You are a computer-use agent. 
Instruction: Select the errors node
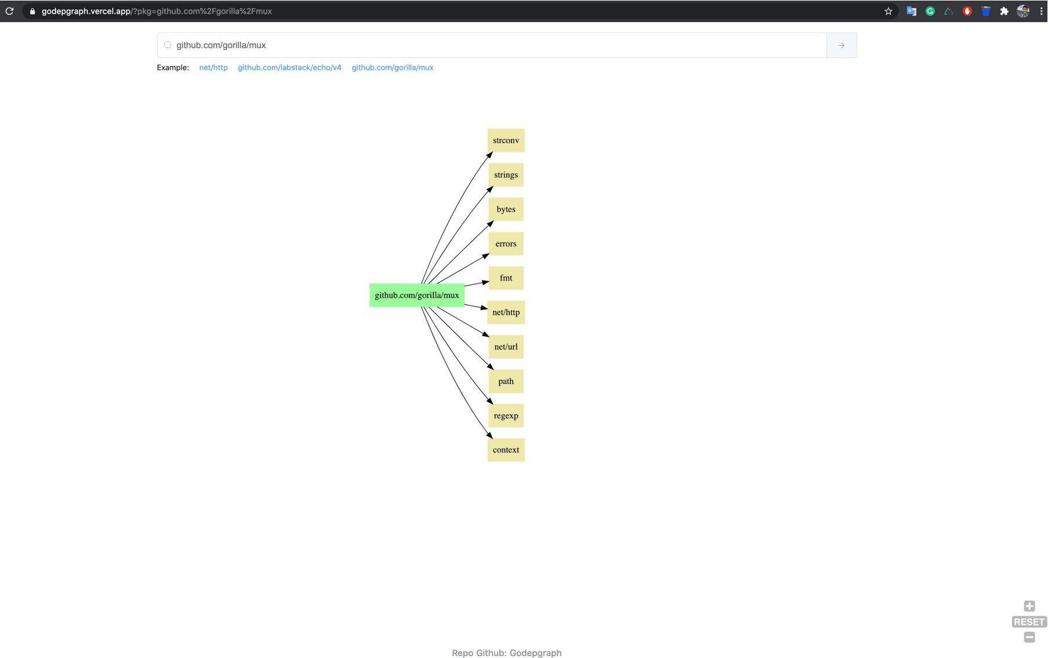click(506, 243)
